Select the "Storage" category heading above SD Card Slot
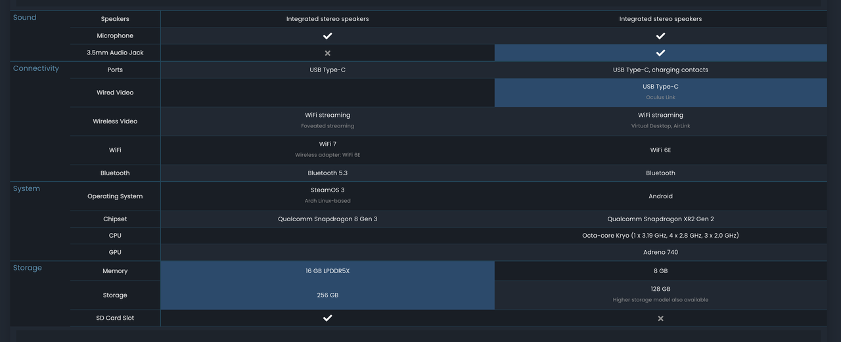Image resolution: width=841 pixels, height=342 pixels. click(x=28, y=268)
